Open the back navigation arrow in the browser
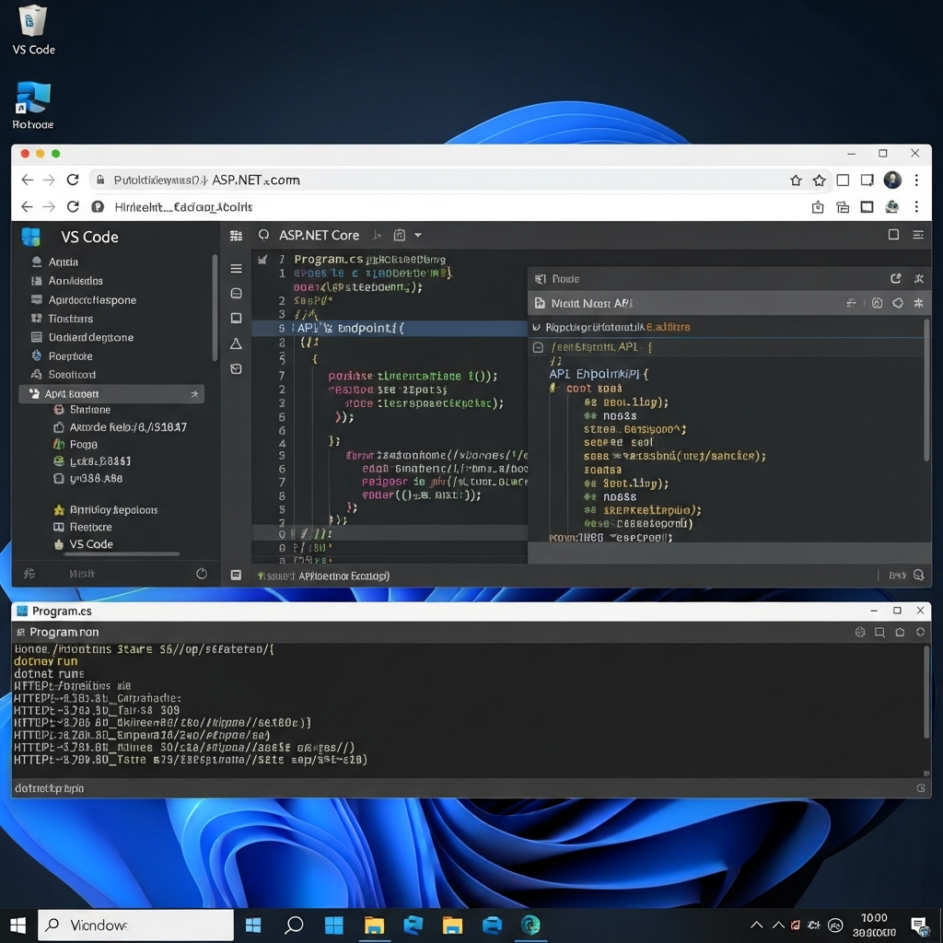This screenshot has width=943, height=943. coord(26,180)
